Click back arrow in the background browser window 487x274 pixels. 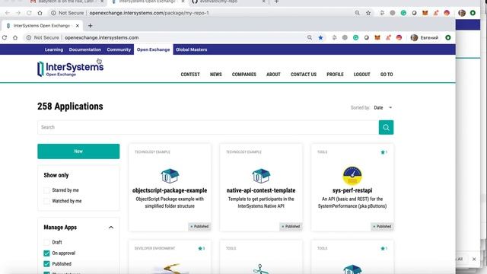click(7, 13)
